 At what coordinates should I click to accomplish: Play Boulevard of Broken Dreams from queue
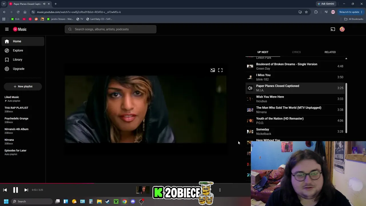coord(295,66)
